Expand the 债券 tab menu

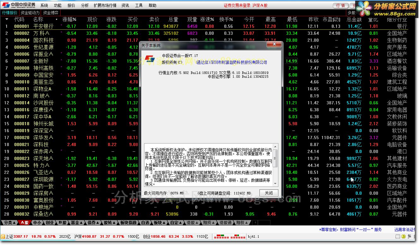tap(93, 223)
